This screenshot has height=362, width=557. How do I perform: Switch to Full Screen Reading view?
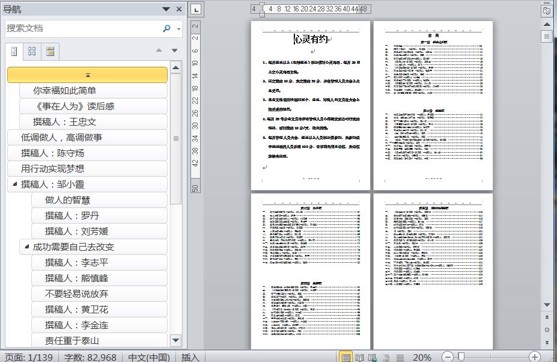tap(359, 357)
